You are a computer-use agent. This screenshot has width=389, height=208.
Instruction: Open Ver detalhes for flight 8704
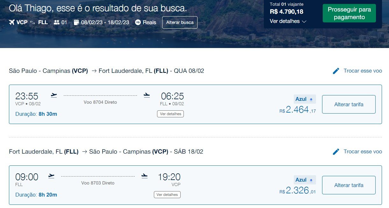point(170,114)
